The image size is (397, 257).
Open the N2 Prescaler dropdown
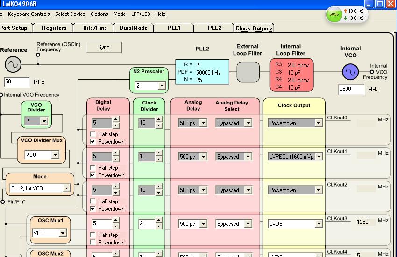pyautogui.click(x=162, y=86)
